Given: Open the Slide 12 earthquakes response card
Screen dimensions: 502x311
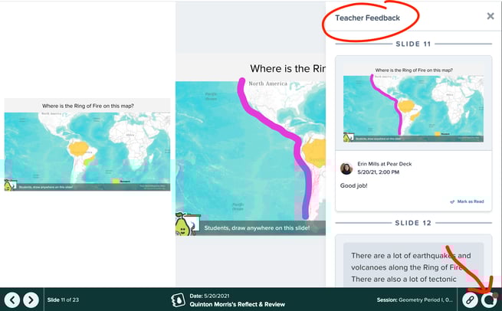Looking at the screenshot, I should [413, 265].
